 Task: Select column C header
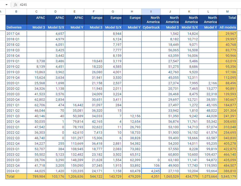(x=36, y=12)
